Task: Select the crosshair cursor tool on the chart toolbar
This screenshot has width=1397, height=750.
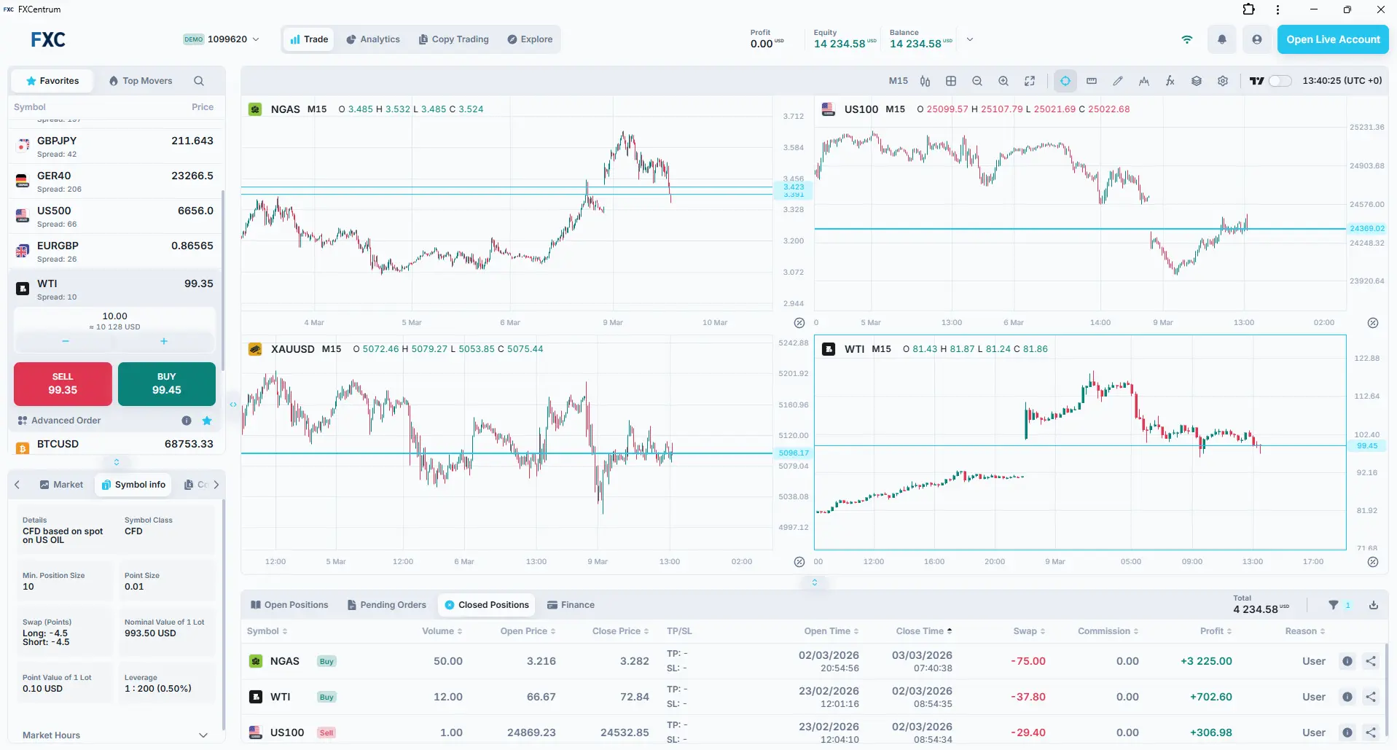Action: point(1065,80)
